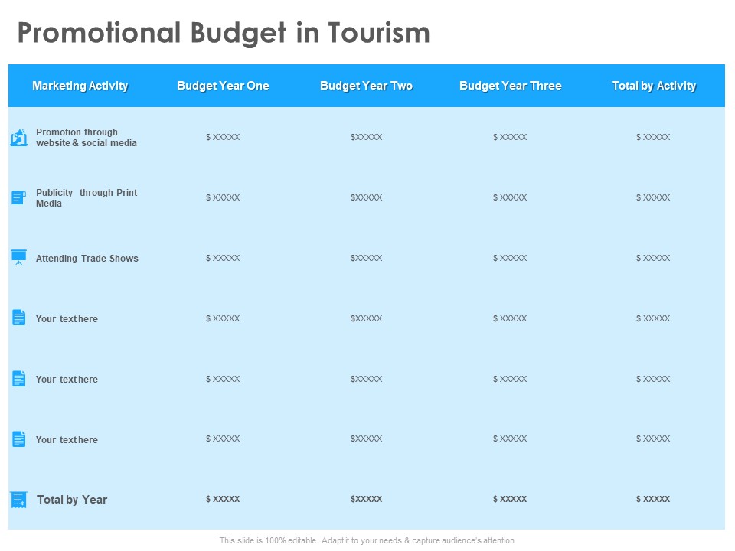
Task: Click the Total by Activity column header
Action: click(x=654, y=86)
